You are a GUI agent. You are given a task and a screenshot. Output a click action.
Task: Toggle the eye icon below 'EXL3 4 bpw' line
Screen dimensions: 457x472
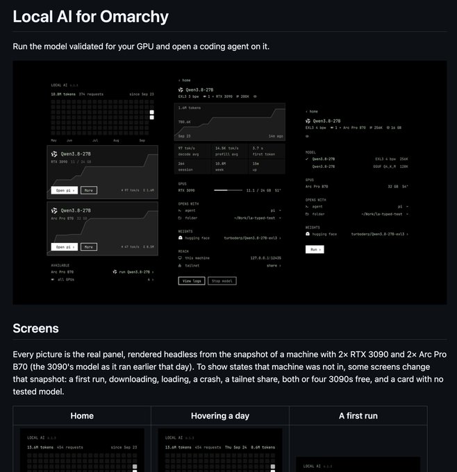pos(307,136)
